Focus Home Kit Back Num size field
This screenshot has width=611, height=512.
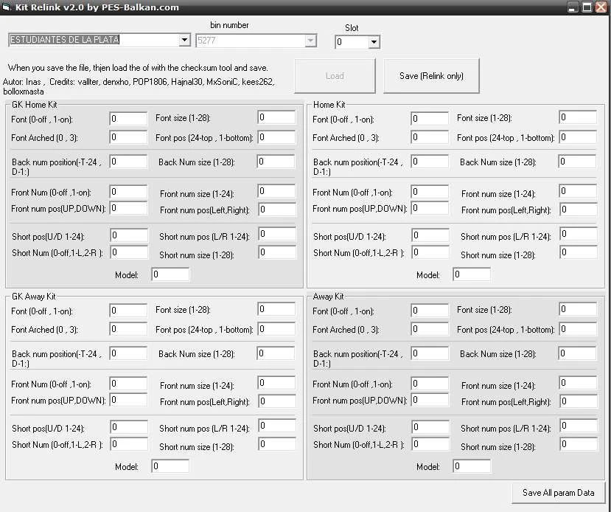(578, 162)
